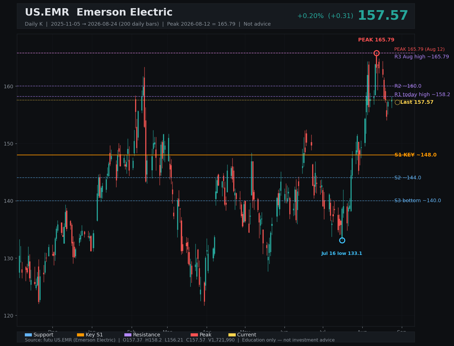This screenshot has height=346, width=454.
Task: Click the 130 y-axis tick label
Action: (8, 259)
